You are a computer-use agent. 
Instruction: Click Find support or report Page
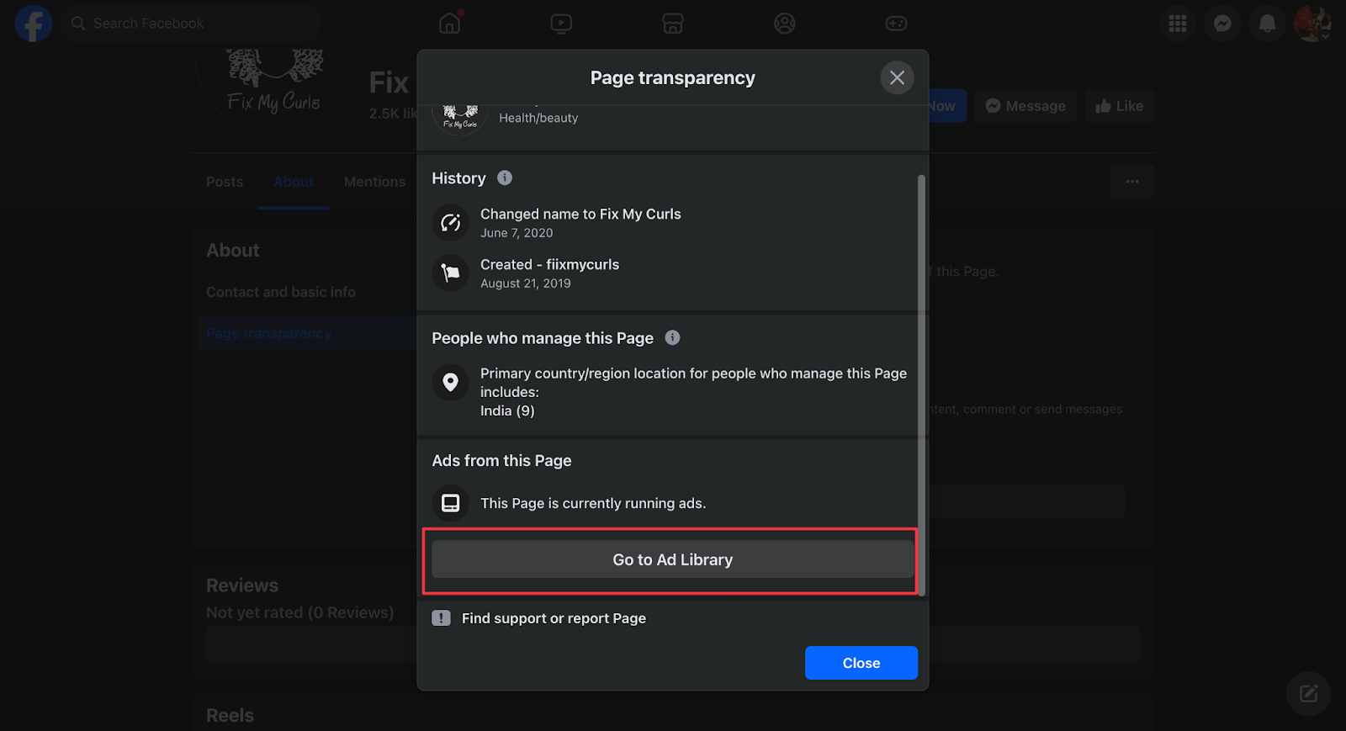point(554,618)
